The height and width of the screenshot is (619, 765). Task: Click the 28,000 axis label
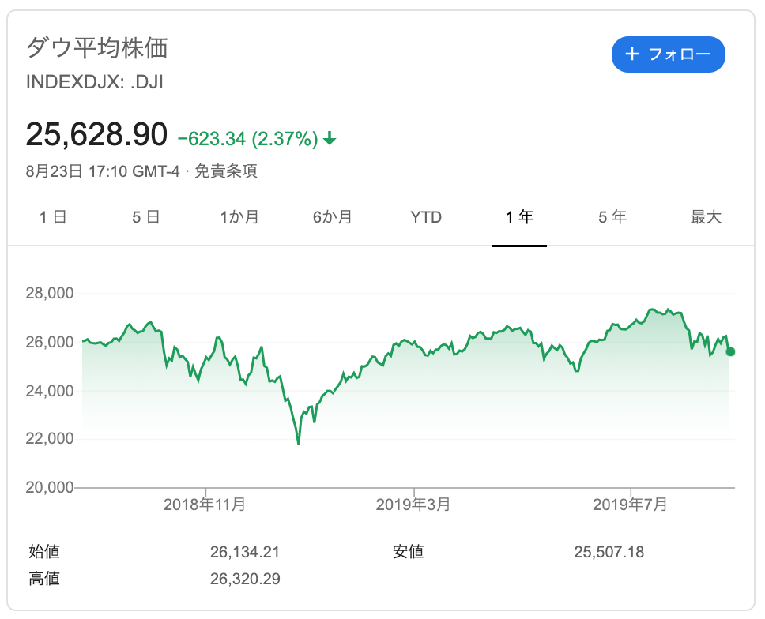[49, 293]
